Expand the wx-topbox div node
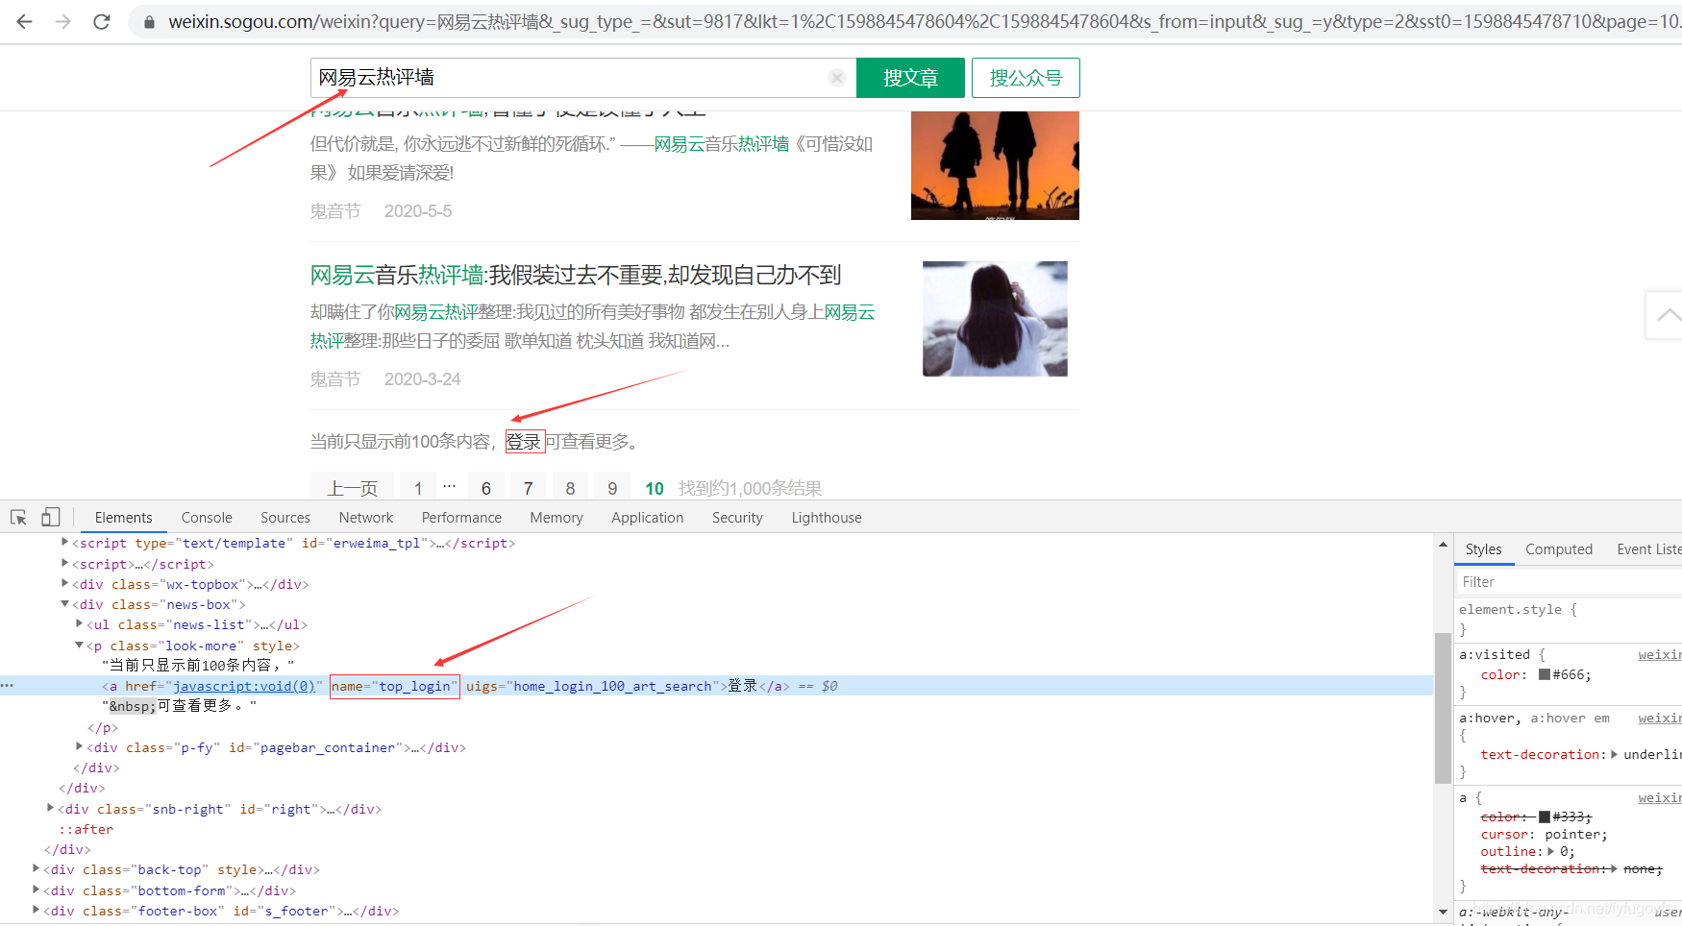 point(64,583)
